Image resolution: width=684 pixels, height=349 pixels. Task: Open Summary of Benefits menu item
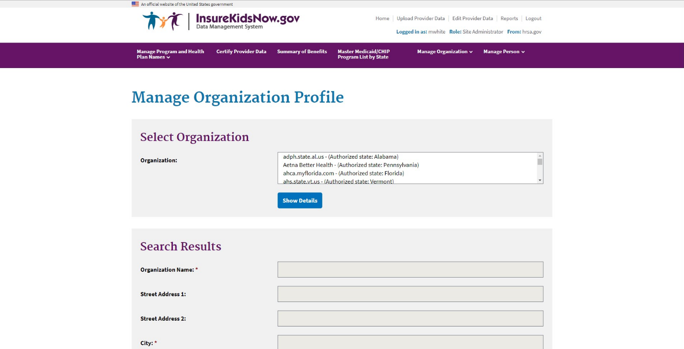pos(302,51)
